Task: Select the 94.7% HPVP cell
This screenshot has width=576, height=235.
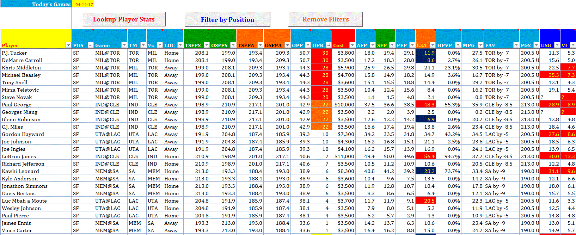Action: point(448,156)
